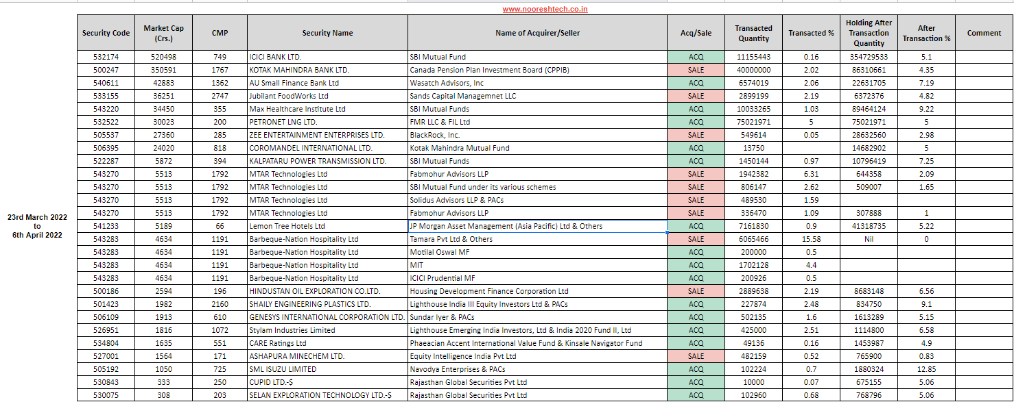Select the Stylam Industries Limited cell
The height and width of the screenshot is (402, 1014).
[x=327, y=330]
